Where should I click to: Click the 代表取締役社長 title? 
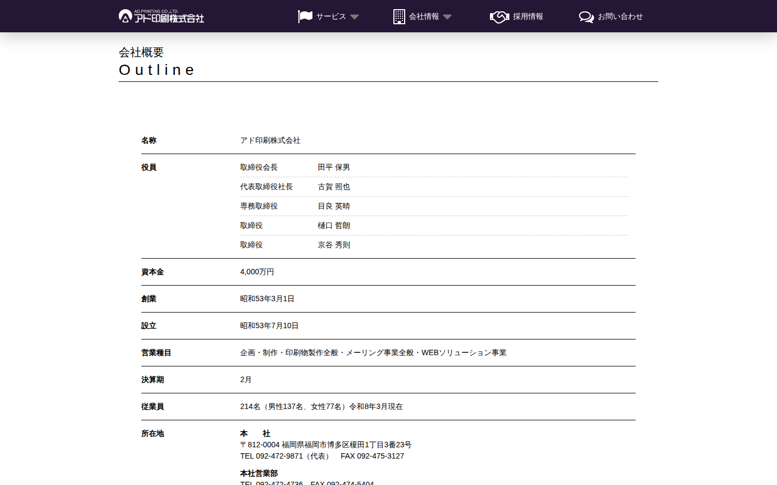point(267,187)
